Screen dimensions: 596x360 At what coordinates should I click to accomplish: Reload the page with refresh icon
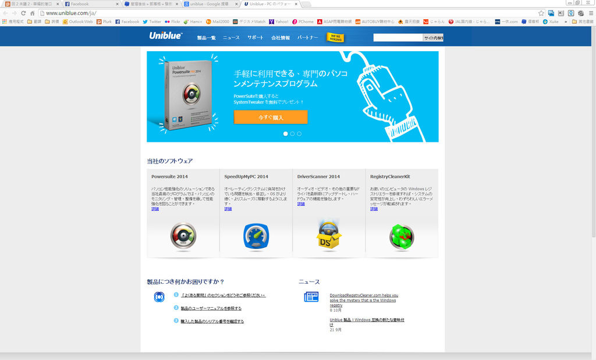pyautogui.click(x=23, y=13)
